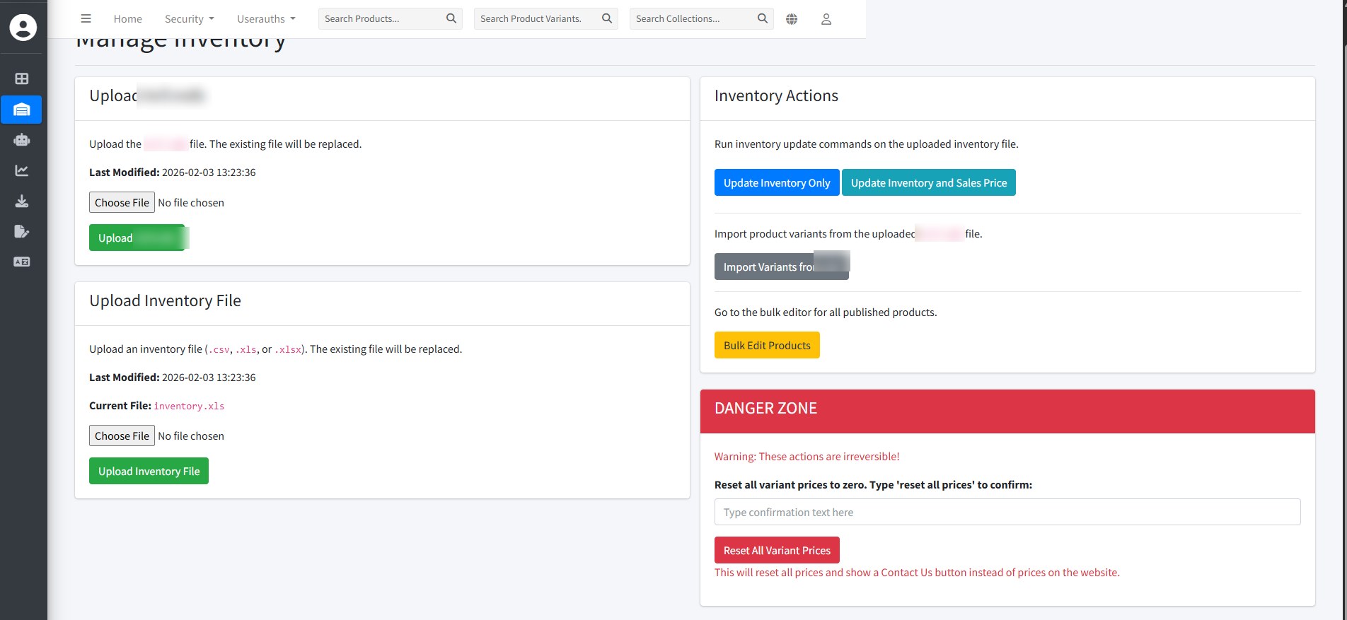This screenshot has width=1347, height=620.
Task: Select the highlighted inventory warehouse sidebar icon
Action: click(22, 110)
